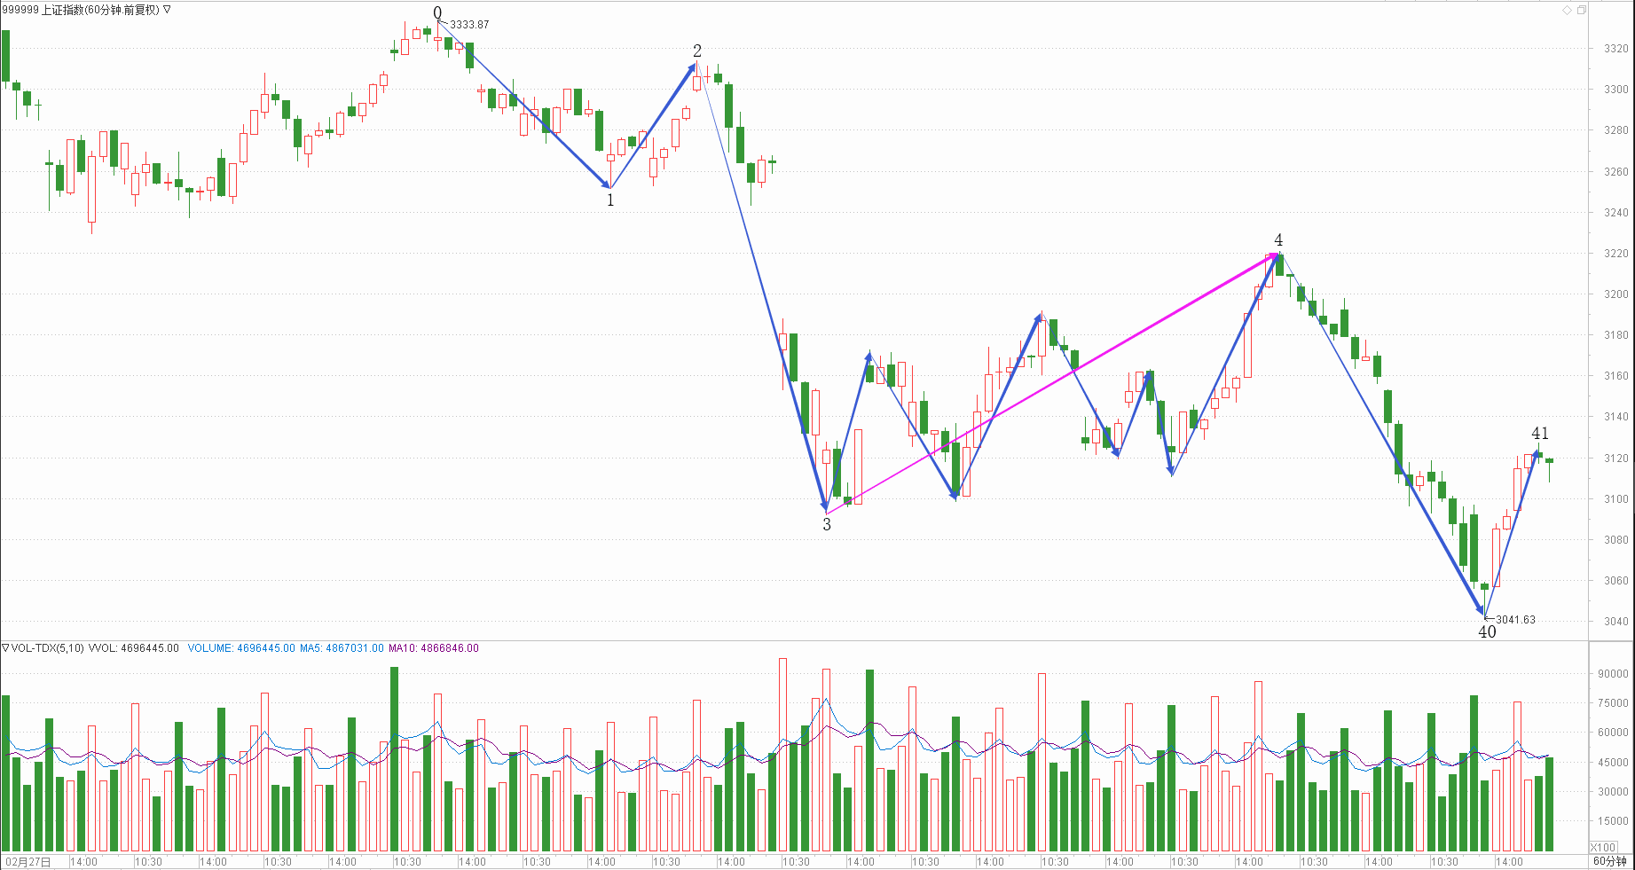Click the MA10 volume average label
Viewport: 1635px width, 870px height.
pyautogui.click(x=434, y=648)
